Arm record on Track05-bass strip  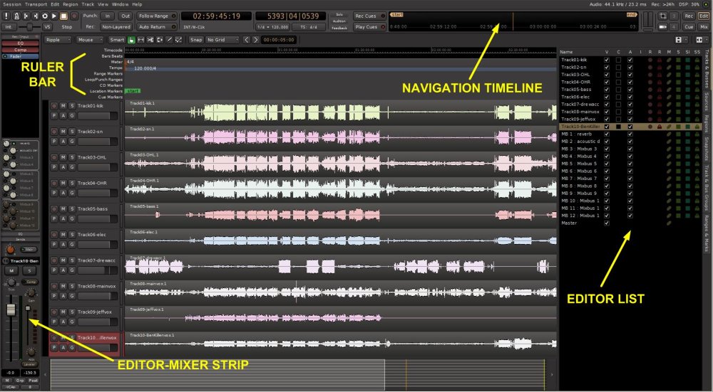point(54,208)
